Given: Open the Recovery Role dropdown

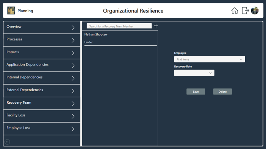Looking at the screenshot, I should [194, 73].
